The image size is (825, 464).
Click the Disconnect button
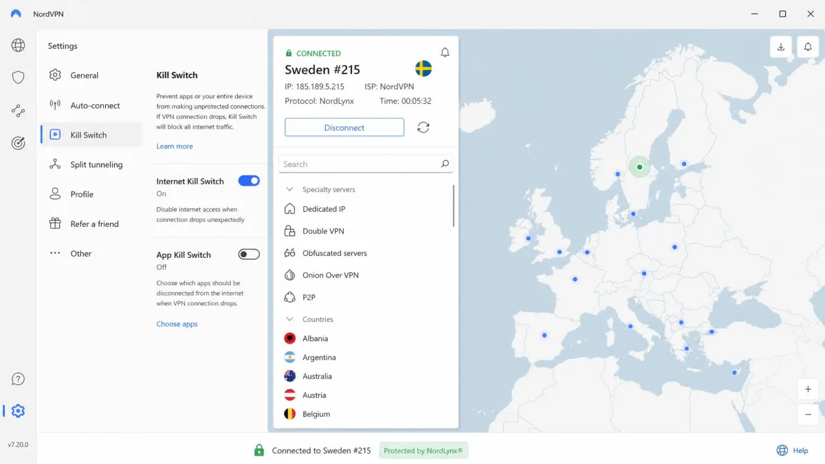[x=344, y=127]
